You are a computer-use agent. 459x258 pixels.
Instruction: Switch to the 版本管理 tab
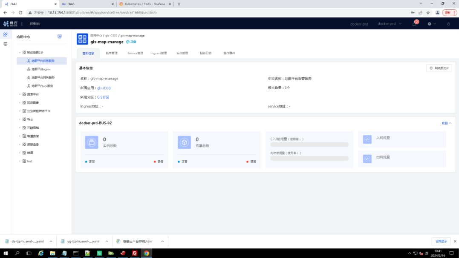112,53
